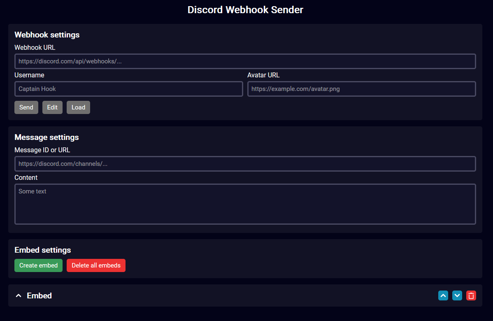Screen dimensions: 493x321
Task: Click the Send button
Action: (x=26, y=107)
